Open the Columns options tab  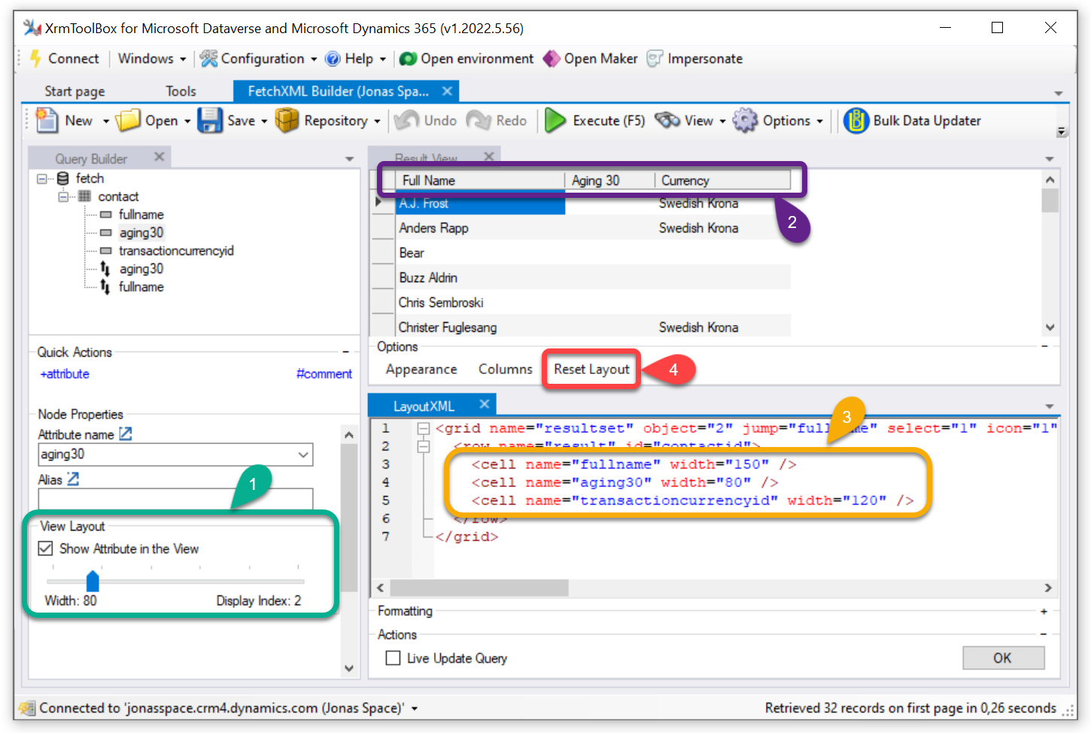(506, 370)
